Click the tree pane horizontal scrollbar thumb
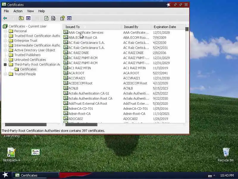 coord(26,125)
